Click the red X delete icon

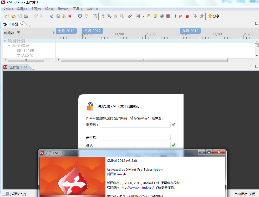[x=70, y=16]
